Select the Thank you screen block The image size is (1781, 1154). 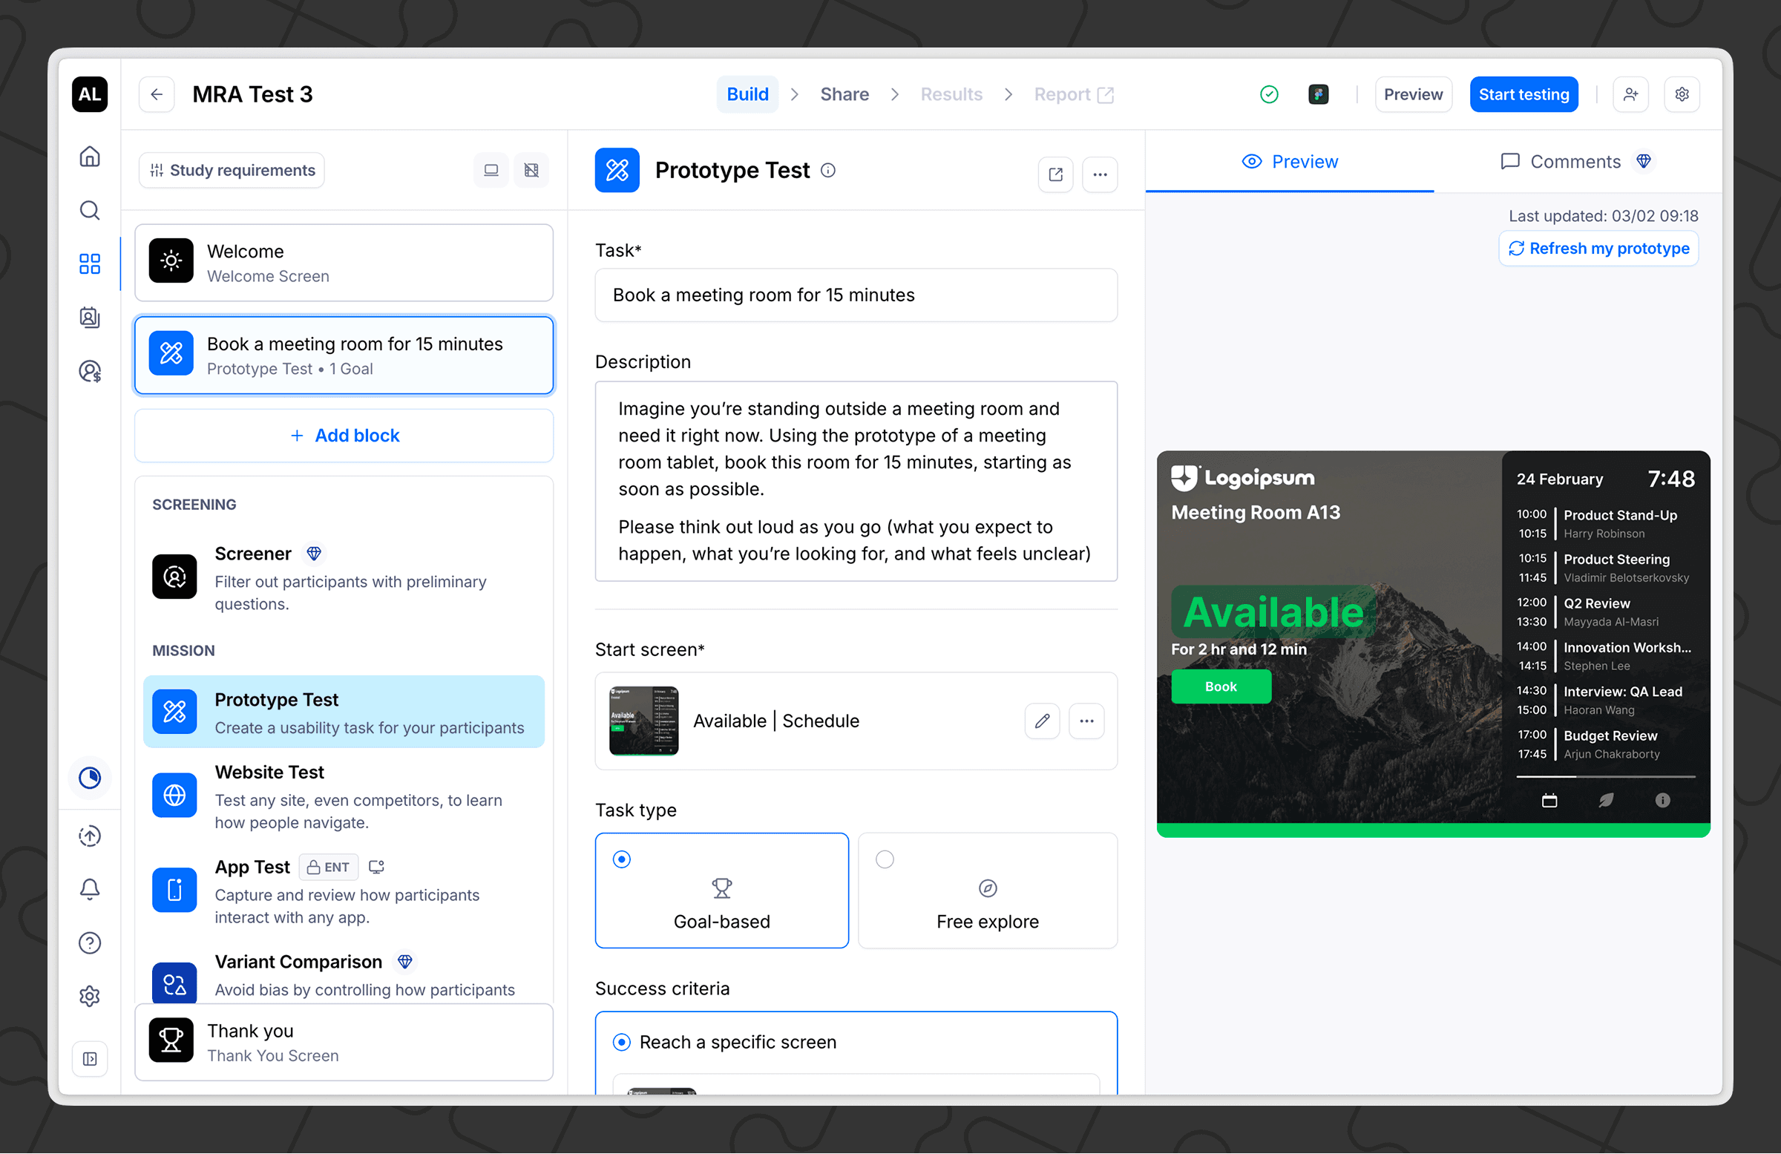click(x=344, y=1043)
